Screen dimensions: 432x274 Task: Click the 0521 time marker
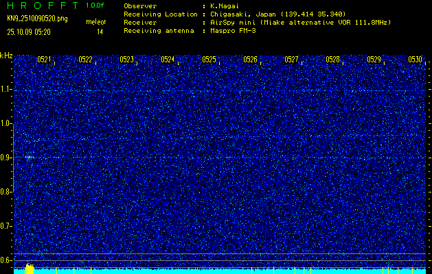tap(44, 60)
